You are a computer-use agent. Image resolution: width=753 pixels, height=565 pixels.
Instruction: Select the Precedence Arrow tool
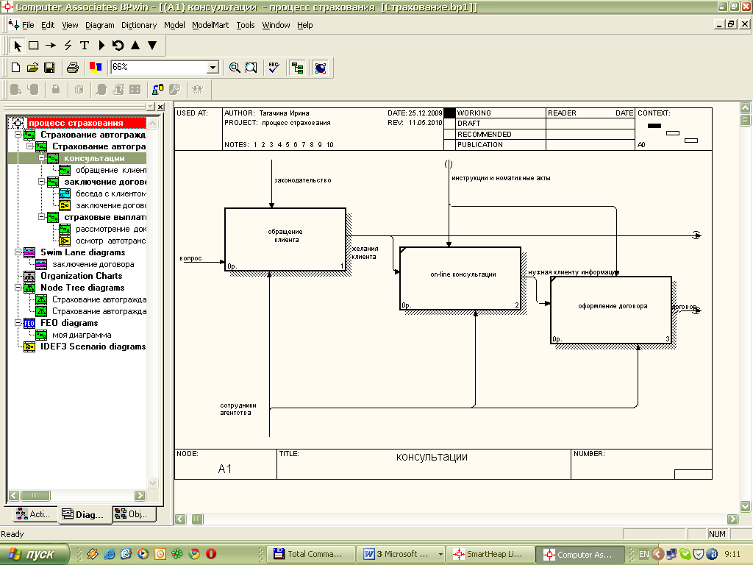51,46
